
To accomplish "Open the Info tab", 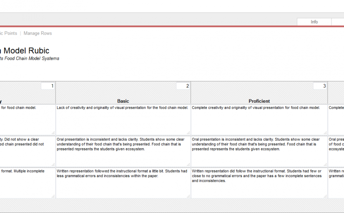I will [x=314, y=22].
